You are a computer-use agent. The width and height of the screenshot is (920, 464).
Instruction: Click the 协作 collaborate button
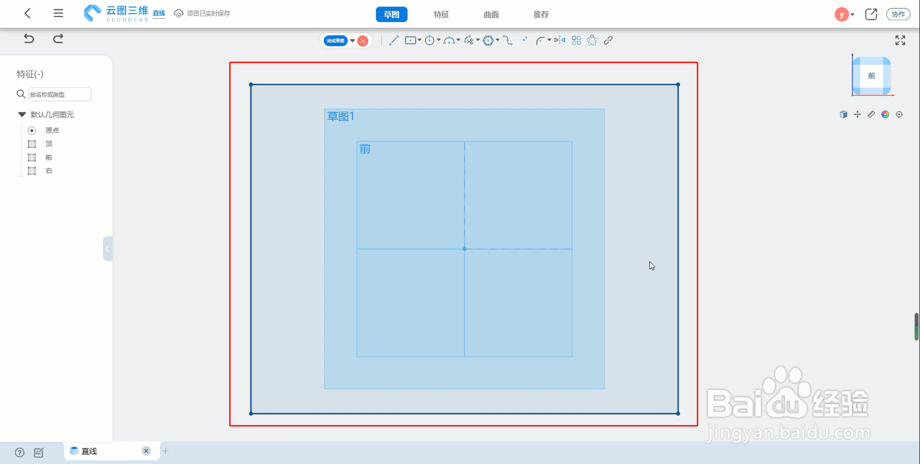pyautogui.click(x=898, y=14)
